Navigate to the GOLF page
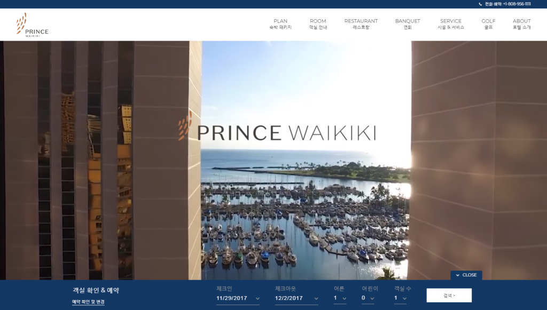The width and height of the screenshot is (547, 310). [488, 24]
